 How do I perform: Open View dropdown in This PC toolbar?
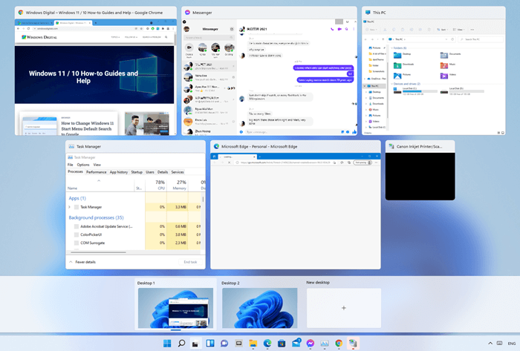coord(458,30)
